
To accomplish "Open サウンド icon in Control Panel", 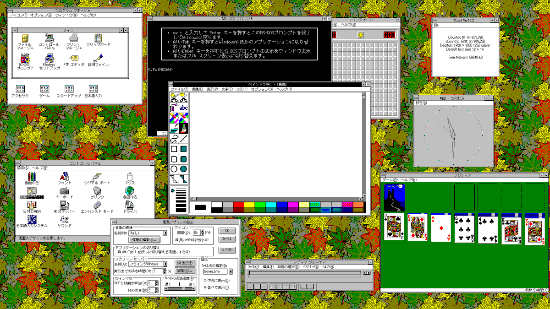I will click(64, 222).
